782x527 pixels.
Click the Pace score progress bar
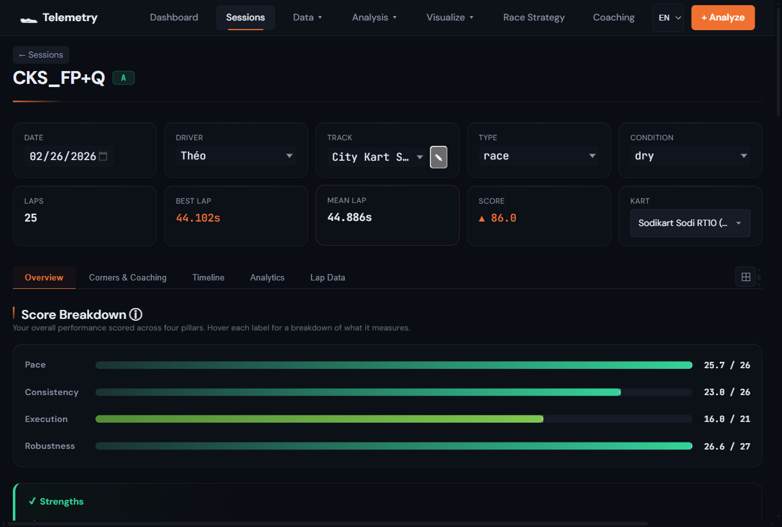pos(393,364)
